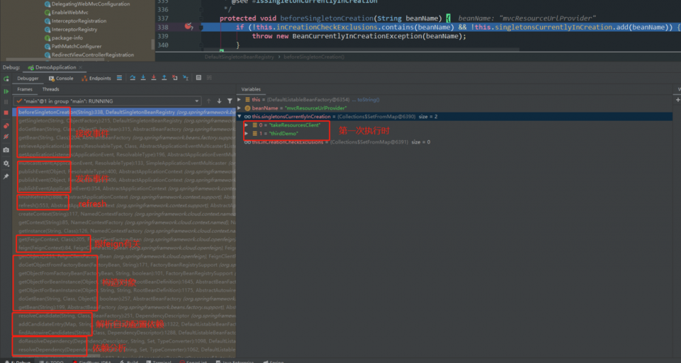Screen dimensions: 681x363
Task: Open debugger settings gear
Action: tap(6, 164)
